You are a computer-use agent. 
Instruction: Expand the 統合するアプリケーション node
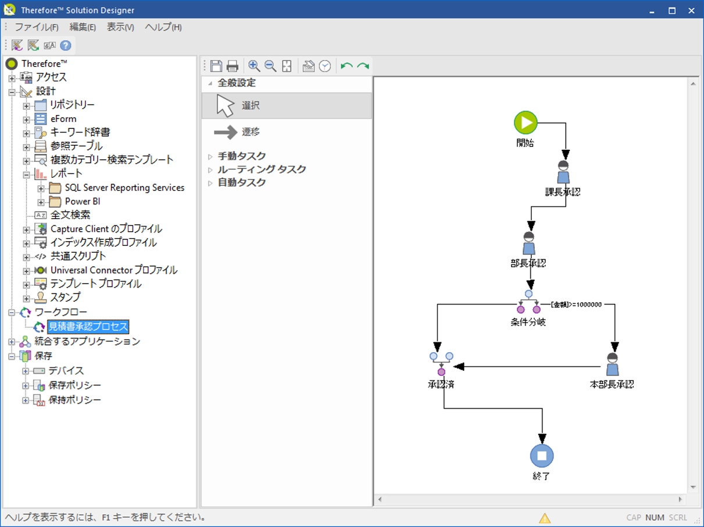[12, 342]
